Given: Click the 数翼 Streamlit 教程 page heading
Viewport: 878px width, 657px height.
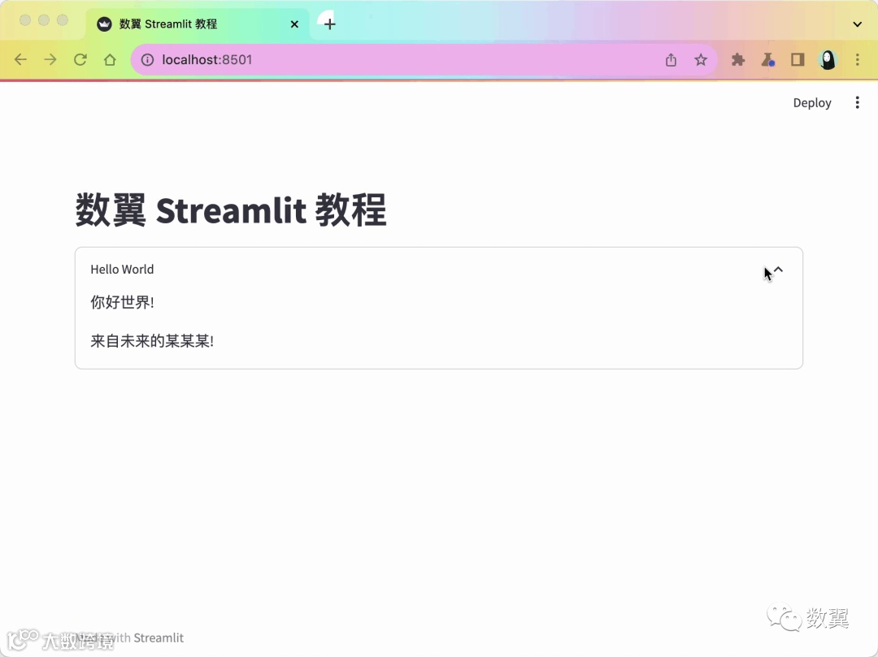Looking at the screenshot, I should pyautogui.click(x=231, y=210).
